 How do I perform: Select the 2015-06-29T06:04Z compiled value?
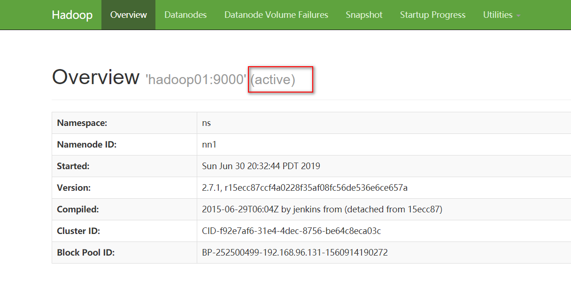pyautogui.click(x=322, y=210)
